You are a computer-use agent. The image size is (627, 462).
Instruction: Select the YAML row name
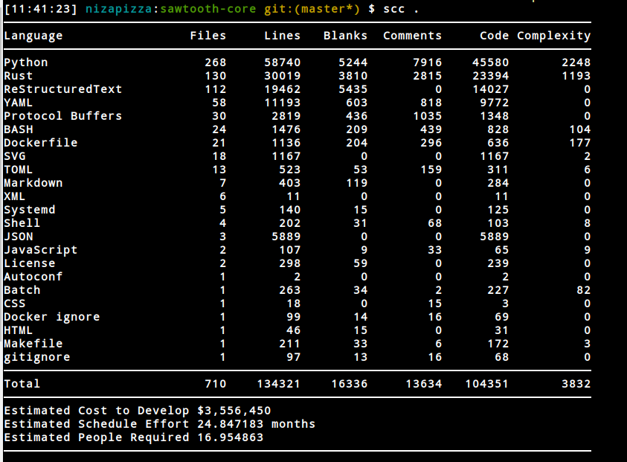tap(19, 103)
